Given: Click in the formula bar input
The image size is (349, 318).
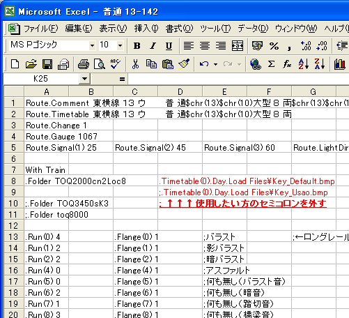Looking at the screenshot, I should pos(238,79).
